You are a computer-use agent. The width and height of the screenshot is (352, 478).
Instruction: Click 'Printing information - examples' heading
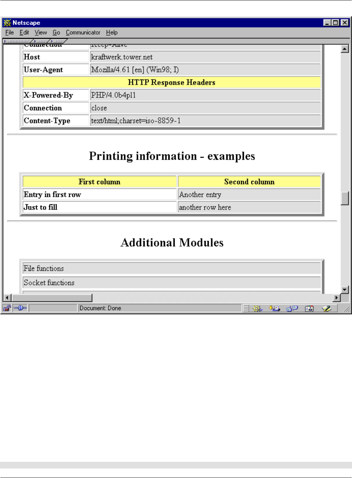tap(172, 156)
